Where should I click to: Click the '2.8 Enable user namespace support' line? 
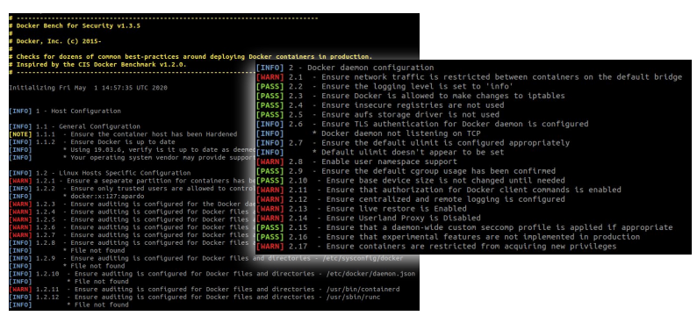tap(356, 161)
